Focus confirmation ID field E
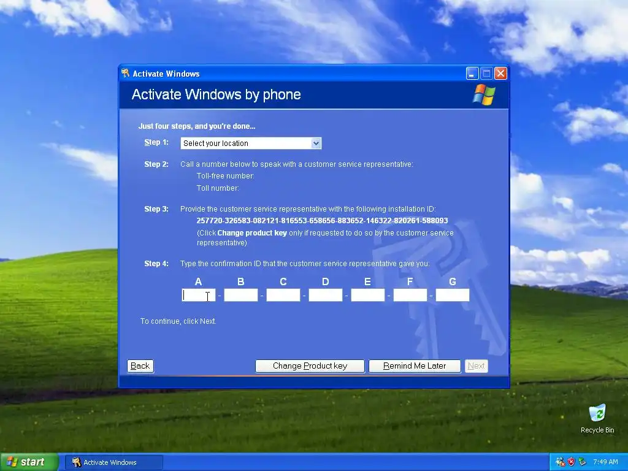 coord(368,295)
